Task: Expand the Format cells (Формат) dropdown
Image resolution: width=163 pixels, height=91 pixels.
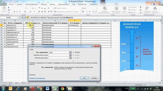Action: 137,12
